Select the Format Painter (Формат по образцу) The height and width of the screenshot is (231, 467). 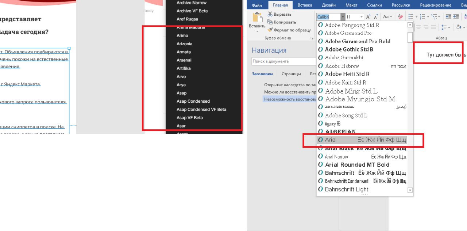(289, 30)
